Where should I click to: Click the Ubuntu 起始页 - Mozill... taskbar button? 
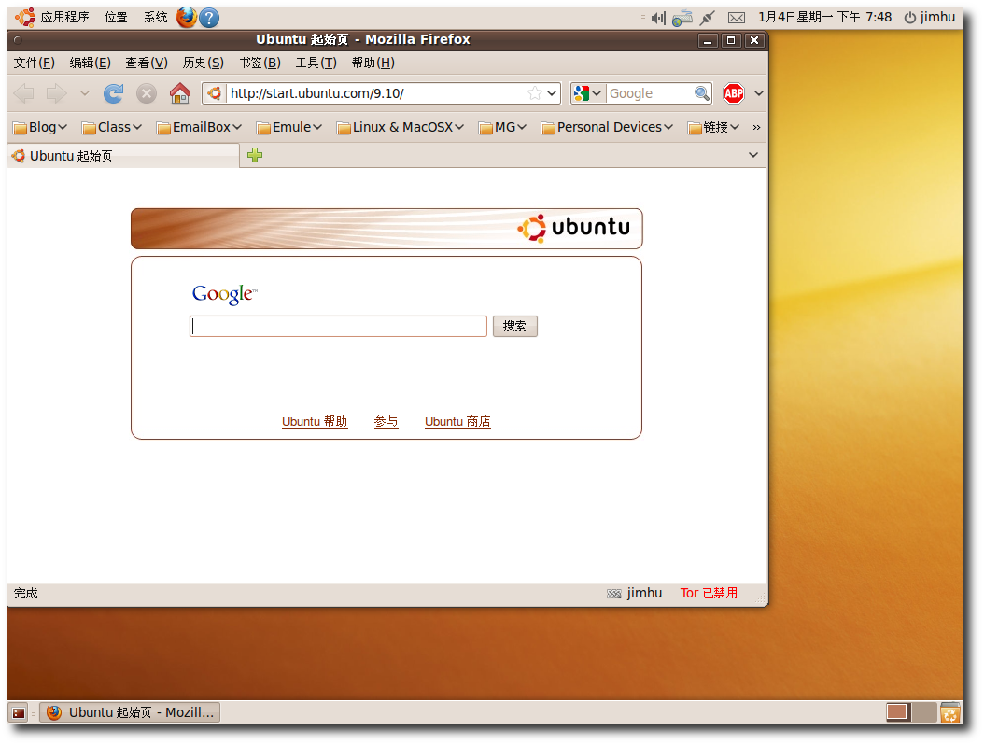130,712
